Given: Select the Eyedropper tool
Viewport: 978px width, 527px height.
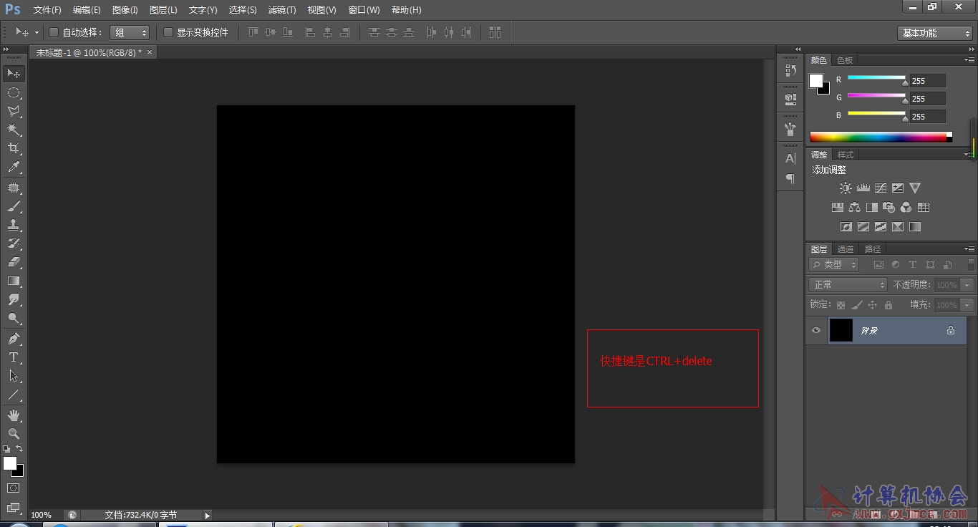Looking at the screenshot, I should click(14, 168).
